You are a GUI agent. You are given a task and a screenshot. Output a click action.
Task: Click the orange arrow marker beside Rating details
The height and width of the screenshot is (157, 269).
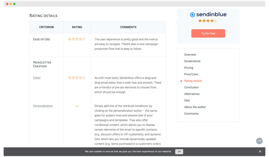pos(181,81)
